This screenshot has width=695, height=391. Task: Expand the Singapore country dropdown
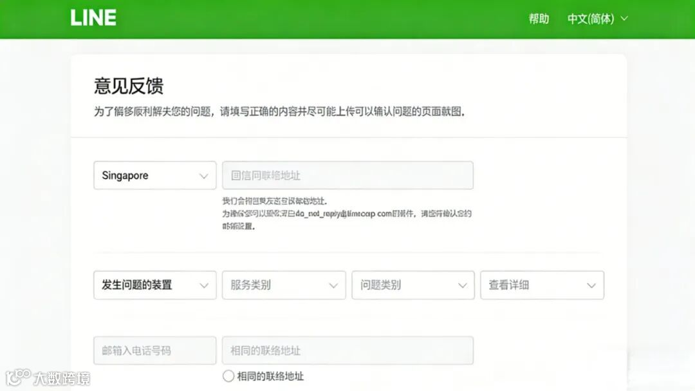(x=155, y=175)
